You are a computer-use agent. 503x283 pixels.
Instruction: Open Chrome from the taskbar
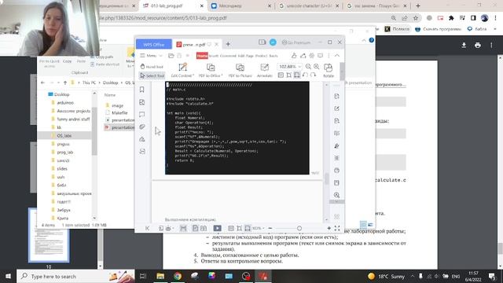coord(178,276)
